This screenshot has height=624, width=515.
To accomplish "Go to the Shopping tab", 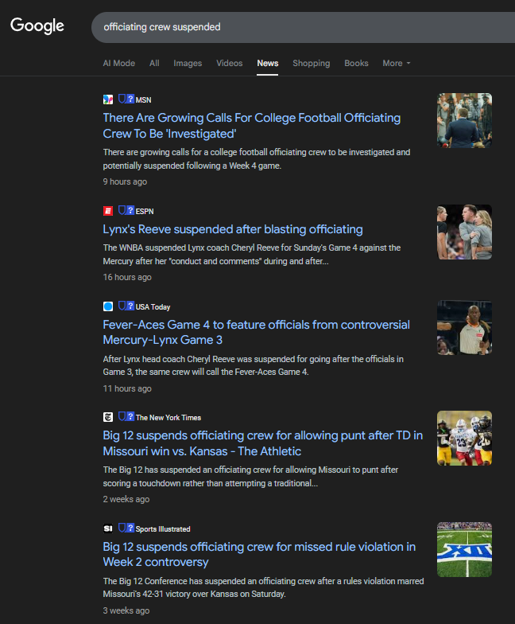I will tap(311, 64).
